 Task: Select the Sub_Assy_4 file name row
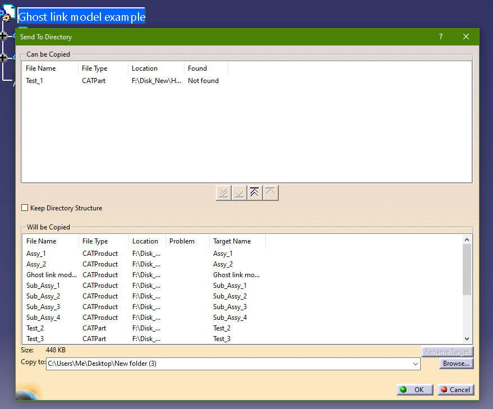[x=43, y=318]
